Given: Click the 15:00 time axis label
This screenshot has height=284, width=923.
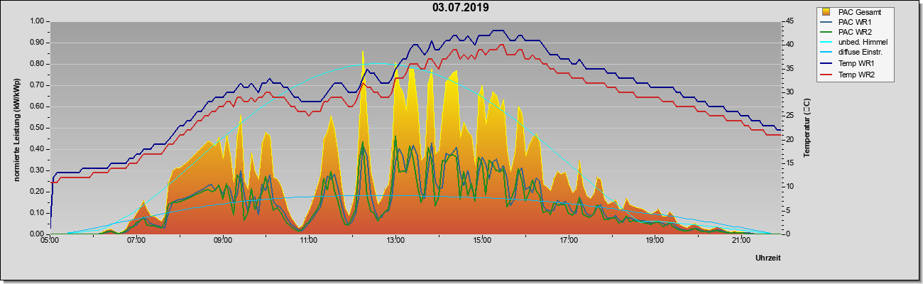Looking at the screenshot, I should click(481, 241).
